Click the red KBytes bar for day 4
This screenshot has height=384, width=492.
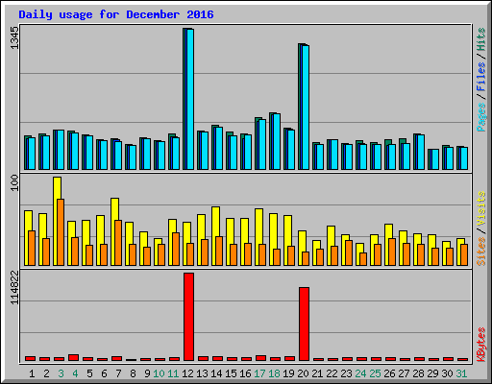73,357
